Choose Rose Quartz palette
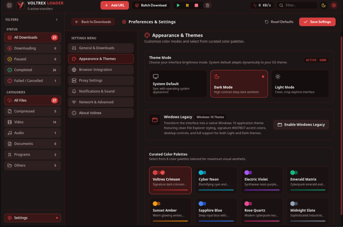Image resolution: width=343 pixels, height=227 pixels. [x=262, y=212]
